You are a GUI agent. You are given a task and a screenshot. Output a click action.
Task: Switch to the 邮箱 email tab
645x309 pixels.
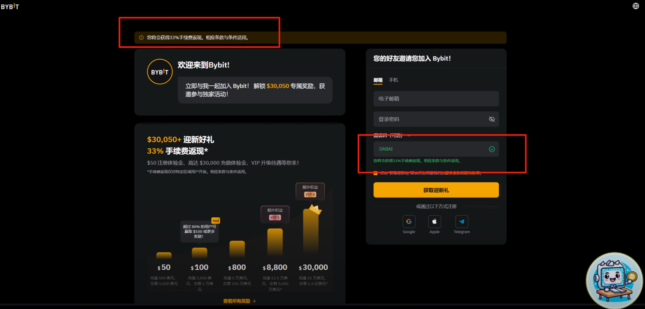coord(378,80)
